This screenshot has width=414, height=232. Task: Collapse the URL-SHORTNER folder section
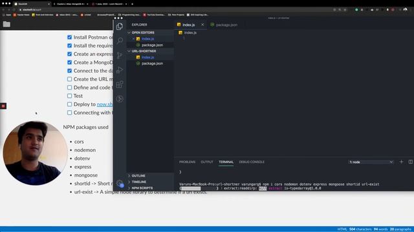[150, 51]
